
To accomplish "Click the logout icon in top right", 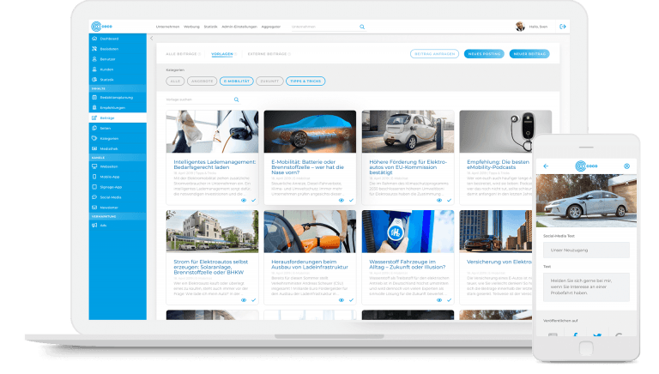I will coord(563,27).
